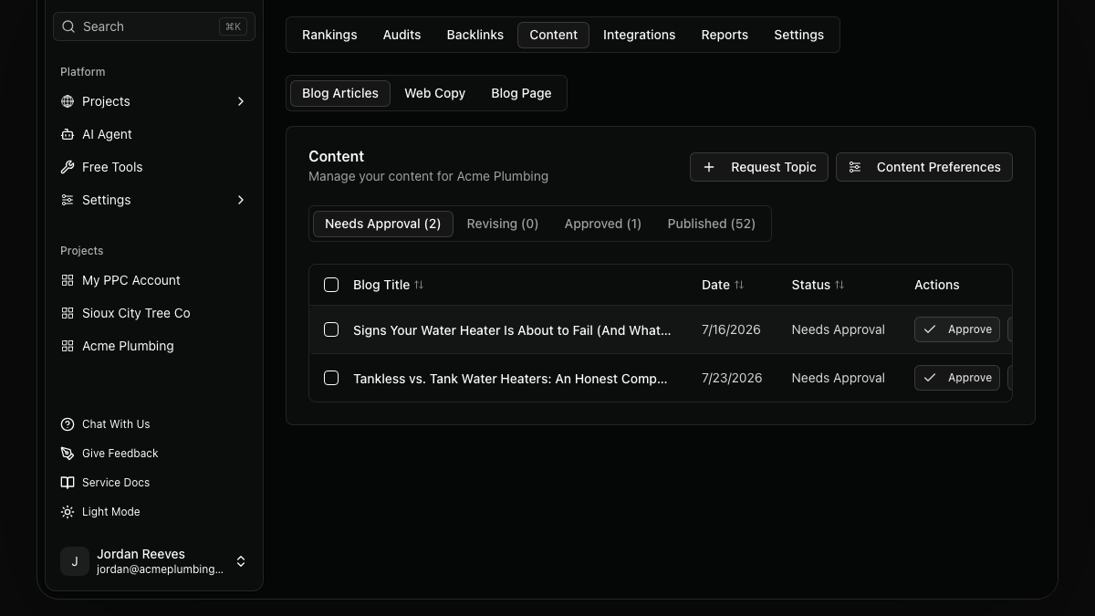Open the top Settings tab
The image size is (1095, 616).
pos(798,35)
